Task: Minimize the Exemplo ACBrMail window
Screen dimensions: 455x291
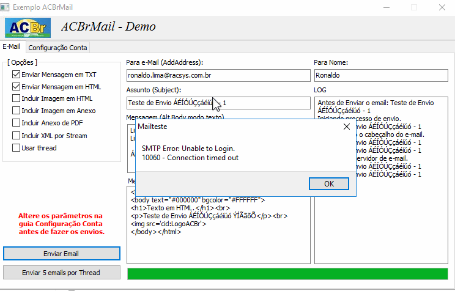Action: [387, 7]
